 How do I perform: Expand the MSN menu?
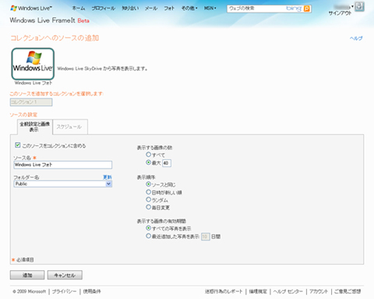tap(210, 9)
